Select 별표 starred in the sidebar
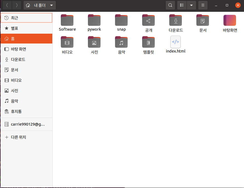This screenshot has width=244, height=188. [27, 28]
